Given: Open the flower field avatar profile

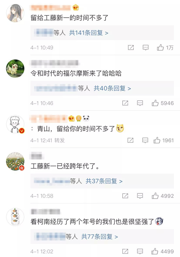Looking at the screenshot, I should pos(15,161).
